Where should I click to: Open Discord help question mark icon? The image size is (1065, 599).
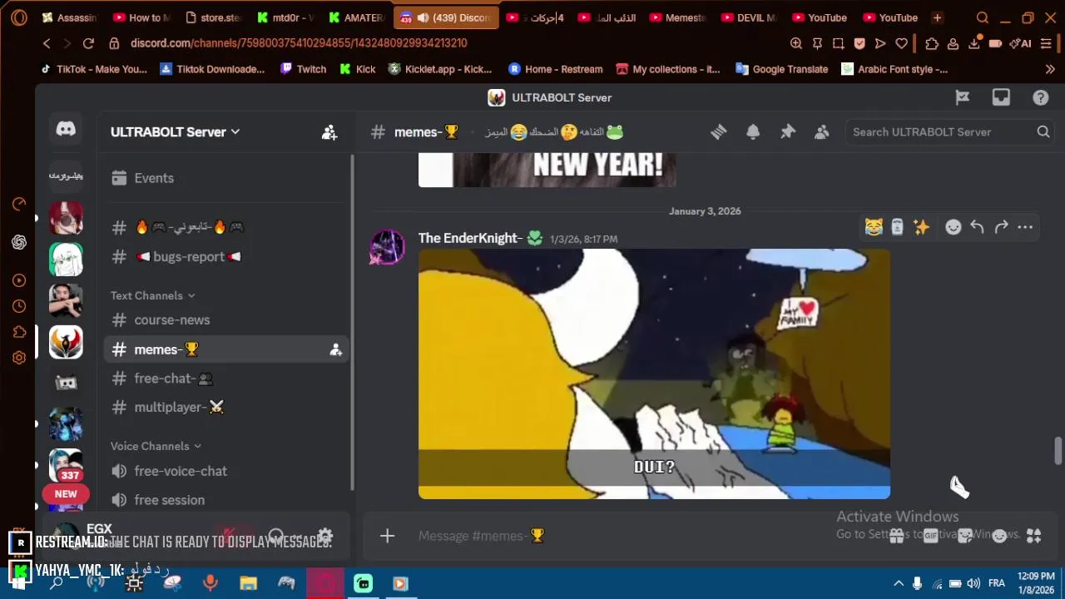tap(1041, 97)
